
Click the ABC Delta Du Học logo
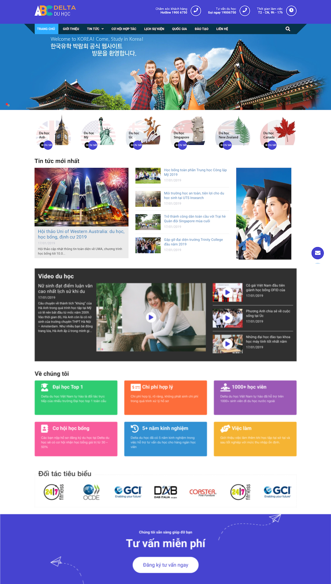[55, 11]
